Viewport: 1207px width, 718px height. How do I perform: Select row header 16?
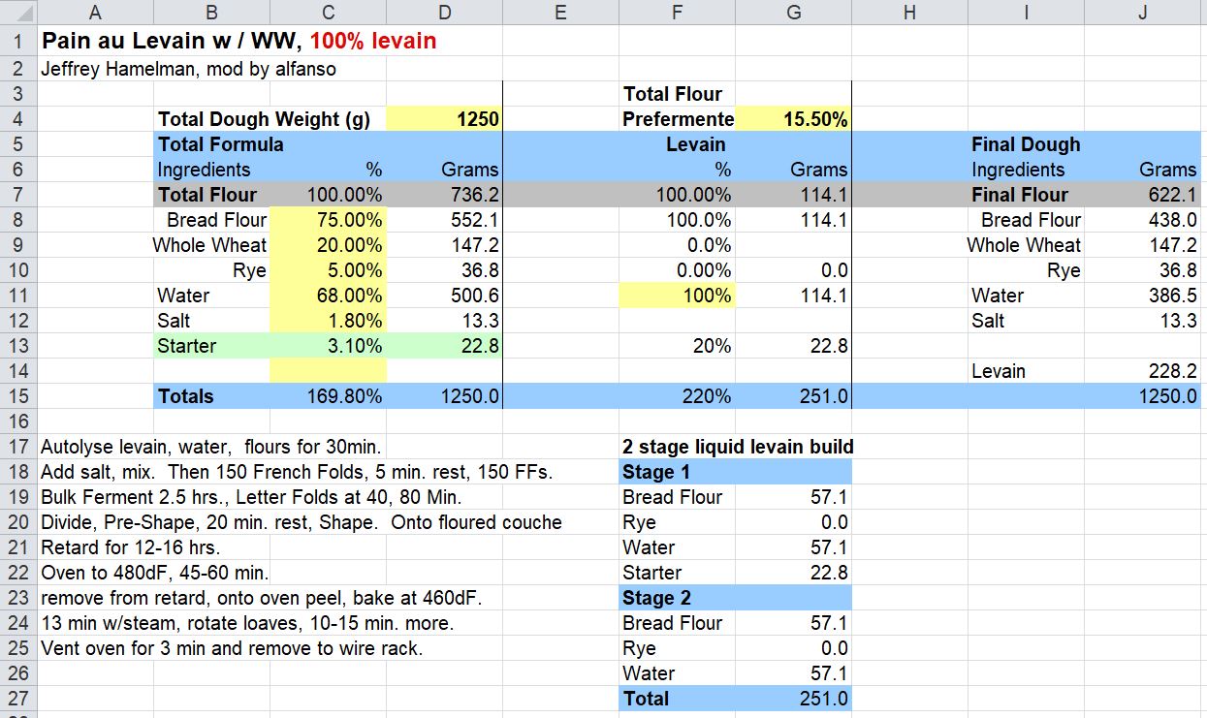18,421
